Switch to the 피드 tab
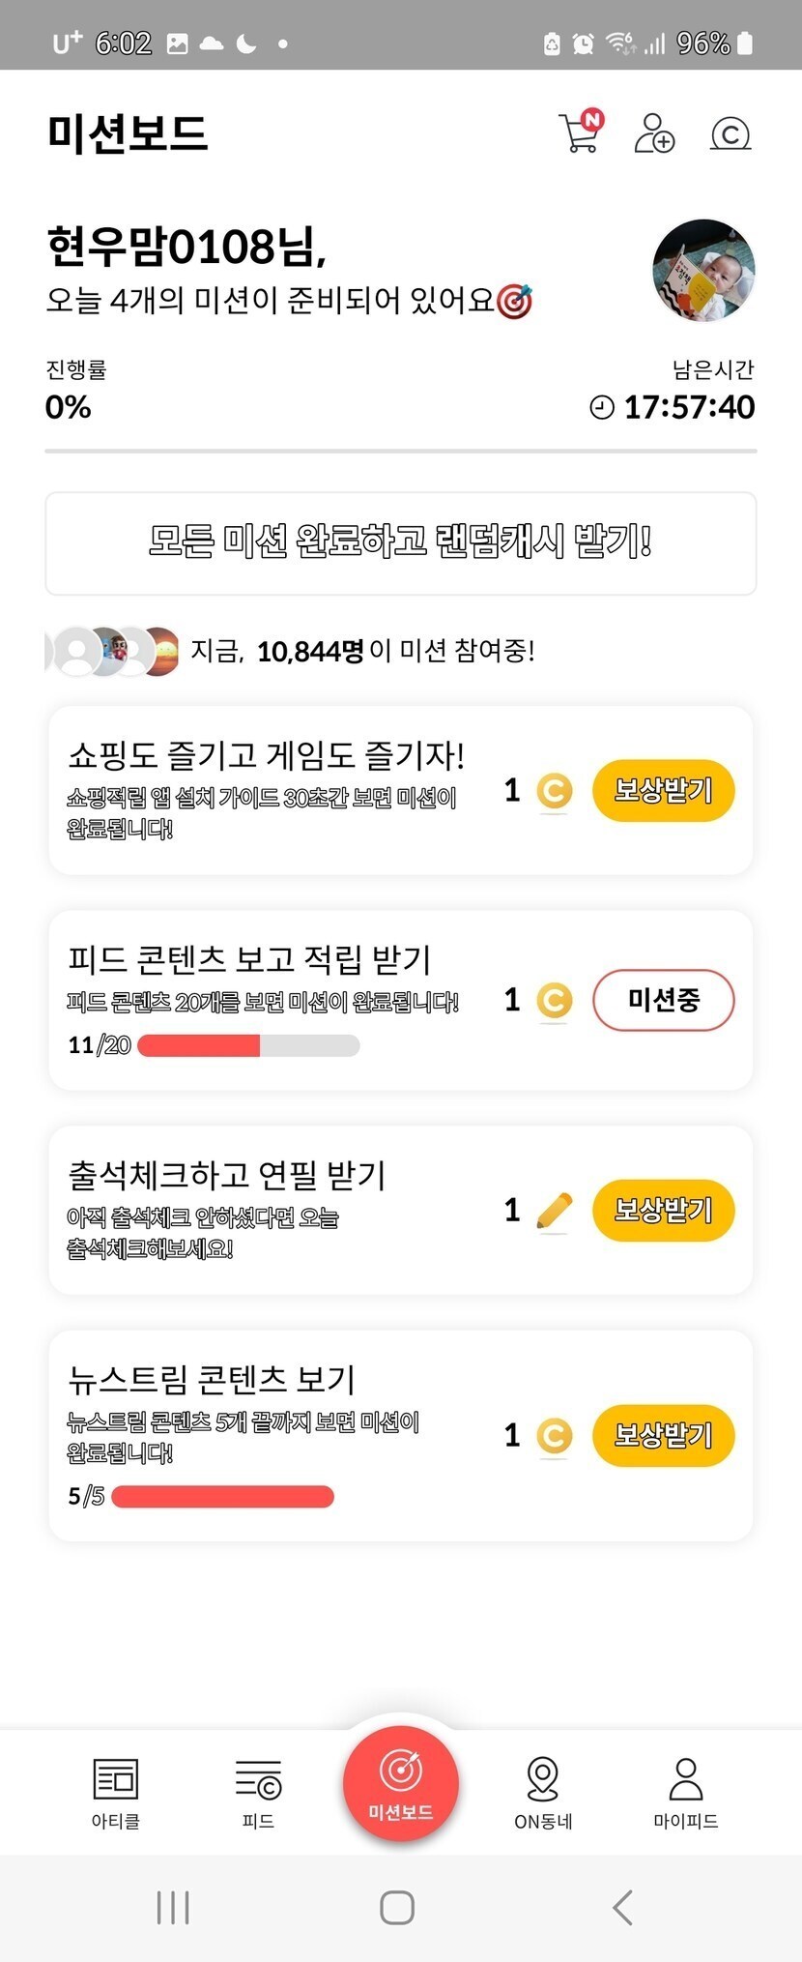 [258, 1794]
